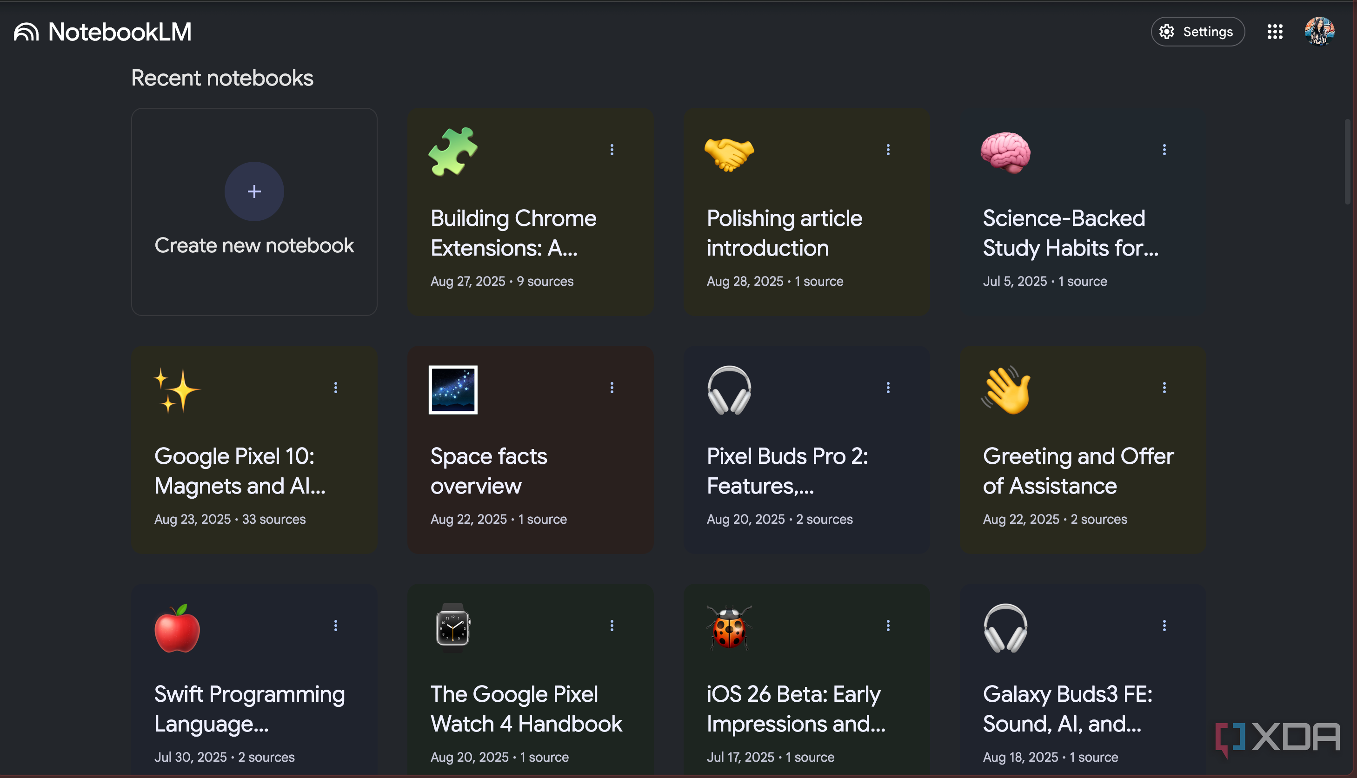Viewport: 1357px width, 778px height.
Task: Click Create new notebook label
Action: point(254,245)
